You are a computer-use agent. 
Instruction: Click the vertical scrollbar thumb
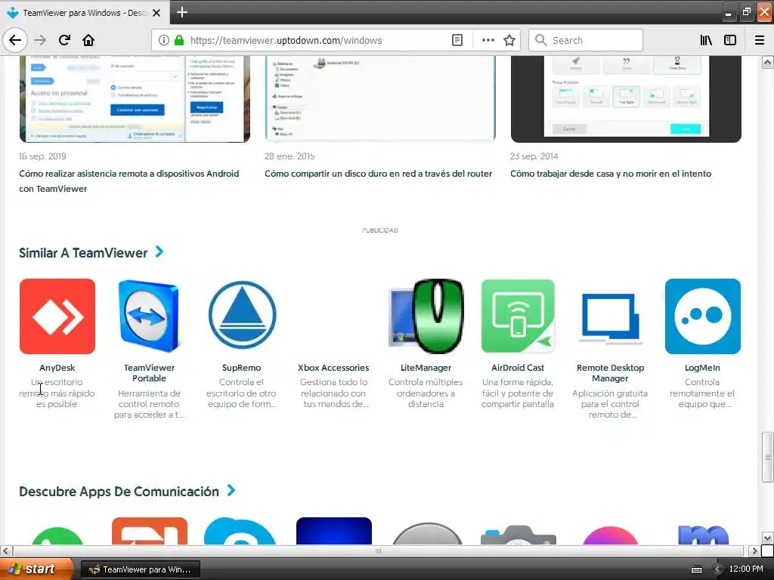pos(767,457)
